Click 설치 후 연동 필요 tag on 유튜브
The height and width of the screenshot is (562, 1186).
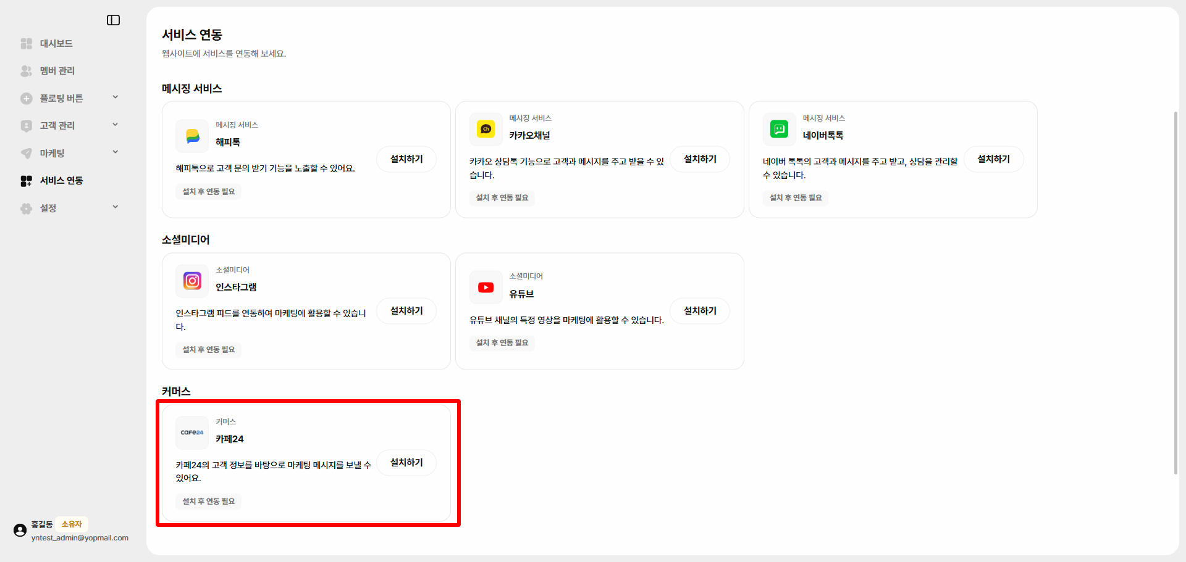pyautogui.click(x=502, y=343)
